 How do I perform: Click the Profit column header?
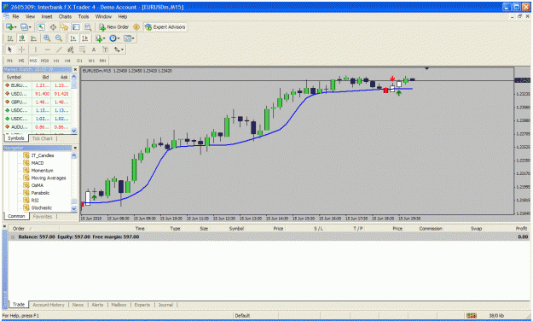pyautogui.click(x=521, y=229)
